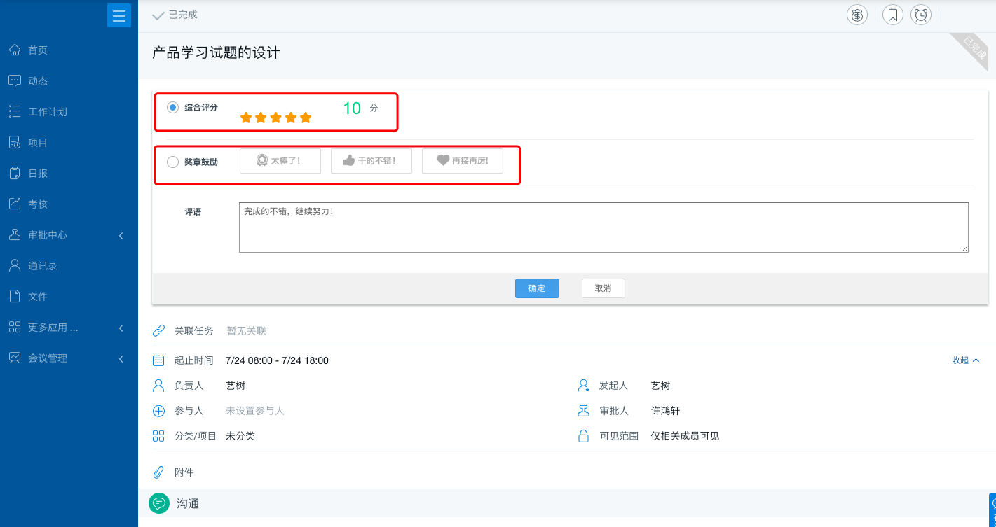Click the paperclip icon beside 附件
The image size is (996, 527).
click(x=158, y=472)
